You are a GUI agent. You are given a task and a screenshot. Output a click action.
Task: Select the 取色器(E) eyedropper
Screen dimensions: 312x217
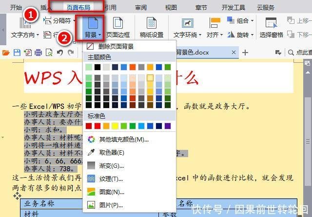pos(129,152)
